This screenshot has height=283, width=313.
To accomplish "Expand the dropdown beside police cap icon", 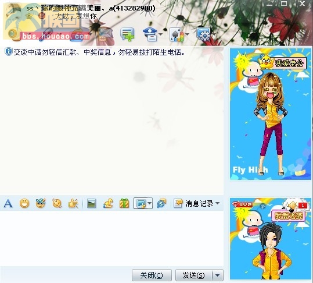I will pyautogui.click(x=160, y=34).
